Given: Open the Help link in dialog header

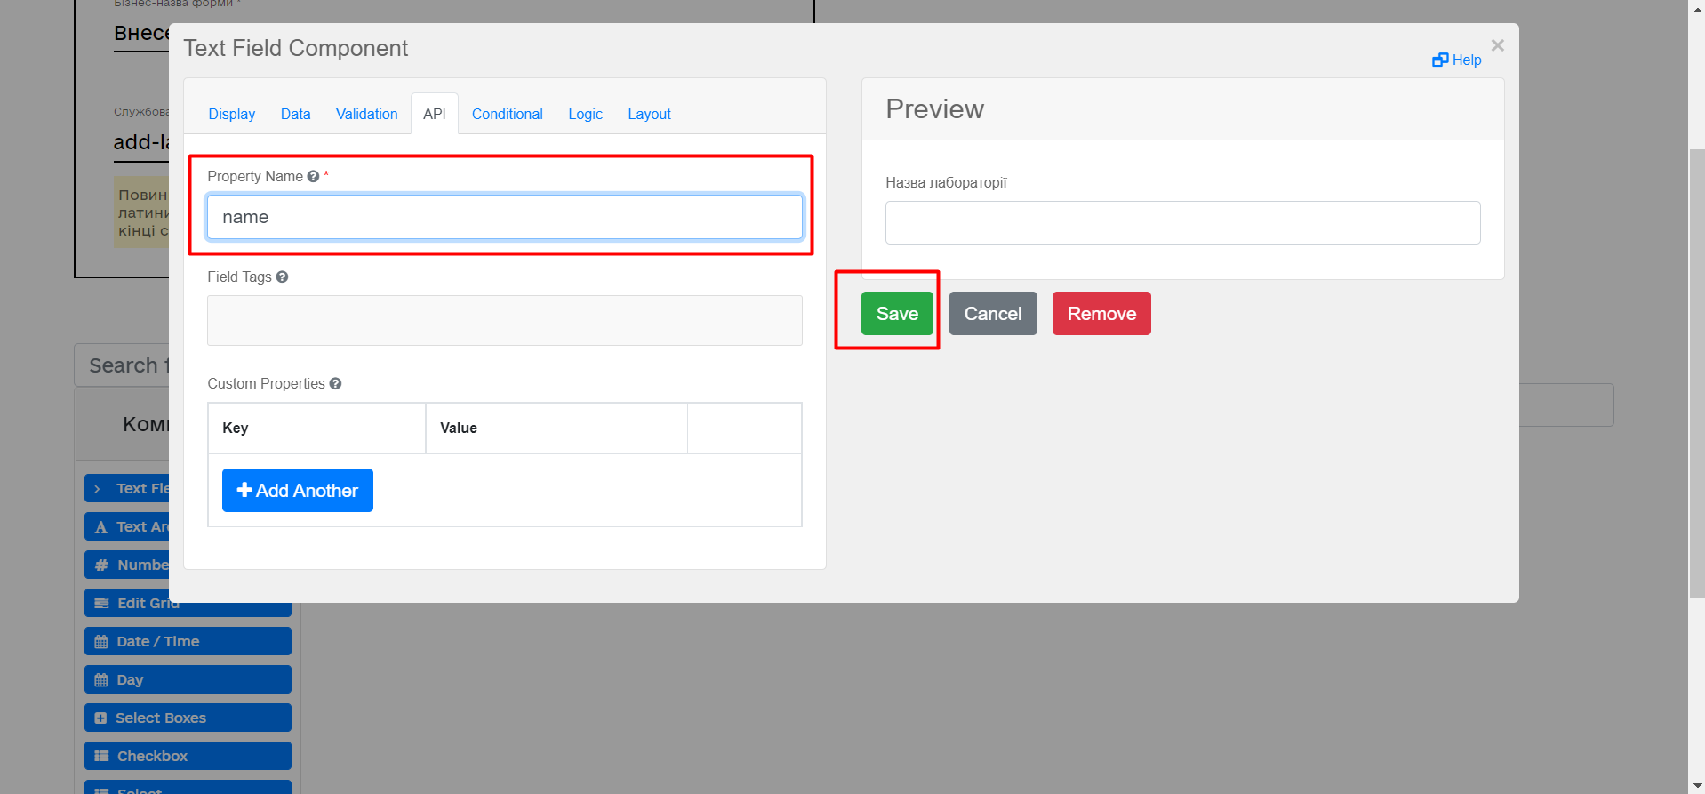Looking at the screenshot, I should point(1456,60).
